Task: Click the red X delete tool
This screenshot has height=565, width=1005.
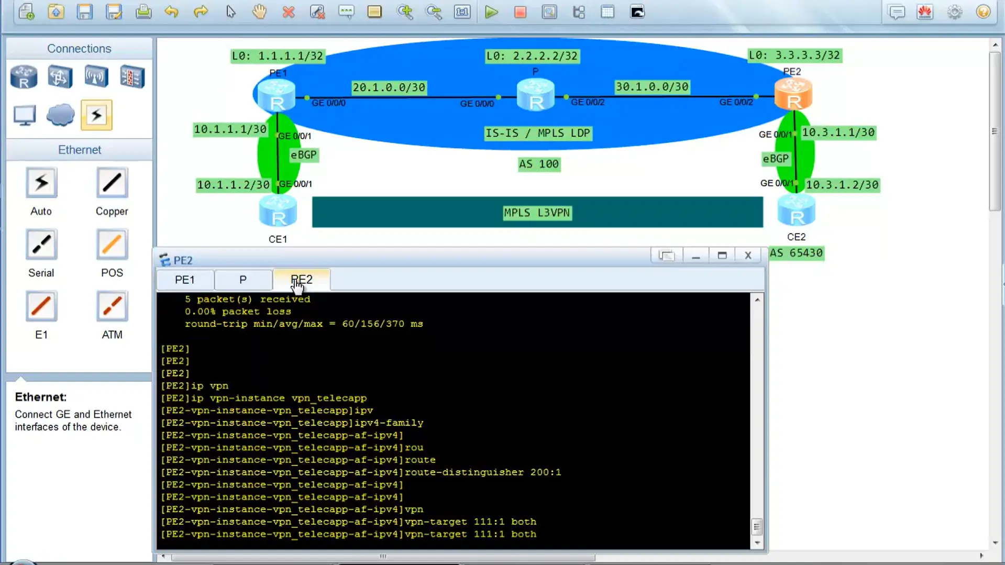Action: 288,12
